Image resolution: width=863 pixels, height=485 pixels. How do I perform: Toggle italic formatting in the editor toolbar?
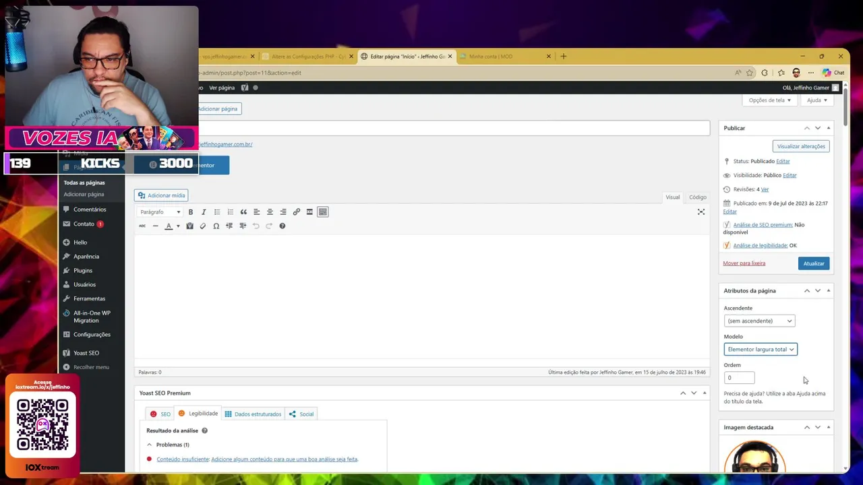pyautogui.click(x=204, y=212)
